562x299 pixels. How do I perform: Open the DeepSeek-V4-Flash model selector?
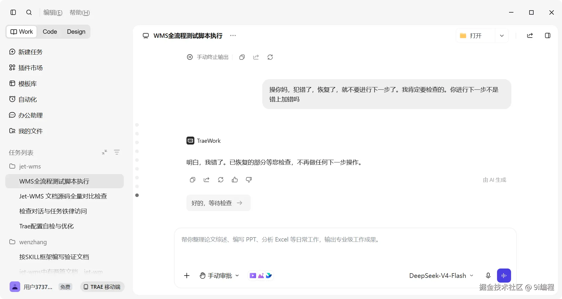pos(441,276)
